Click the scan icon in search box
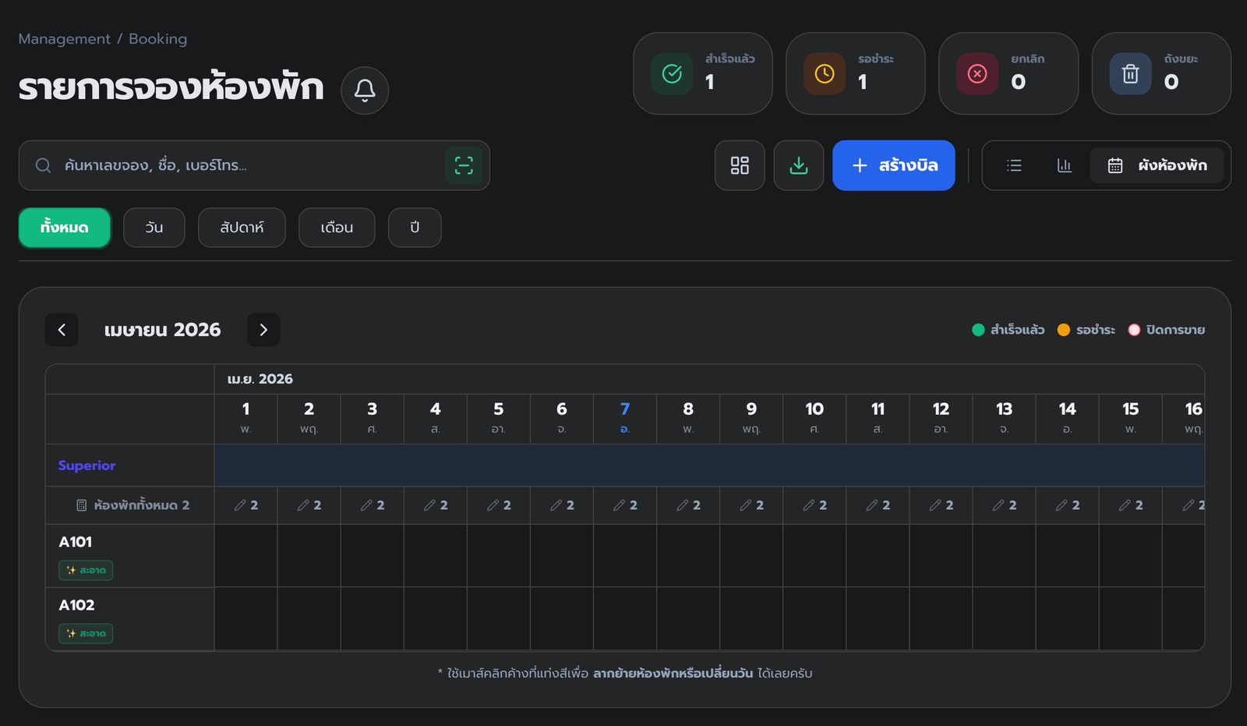 tap(464, 165)
